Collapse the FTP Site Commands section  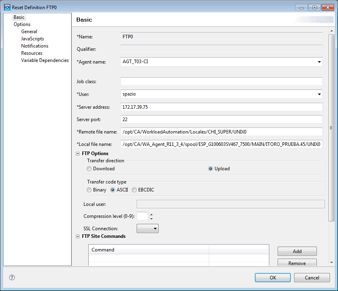(x=78, y=236)
